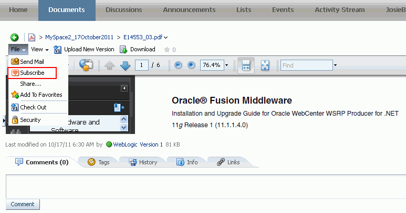The width and height of the screenshot is (406, 213).
Task: Choose Subscribe in the File menu
Action: tap(32, 73)
